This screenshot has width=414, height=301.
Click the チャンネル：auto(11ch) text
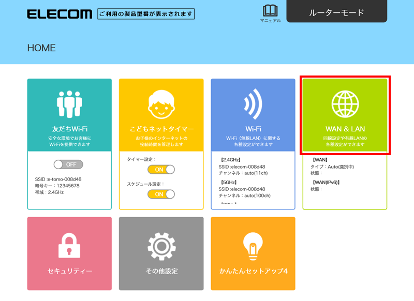click(243, 173)
